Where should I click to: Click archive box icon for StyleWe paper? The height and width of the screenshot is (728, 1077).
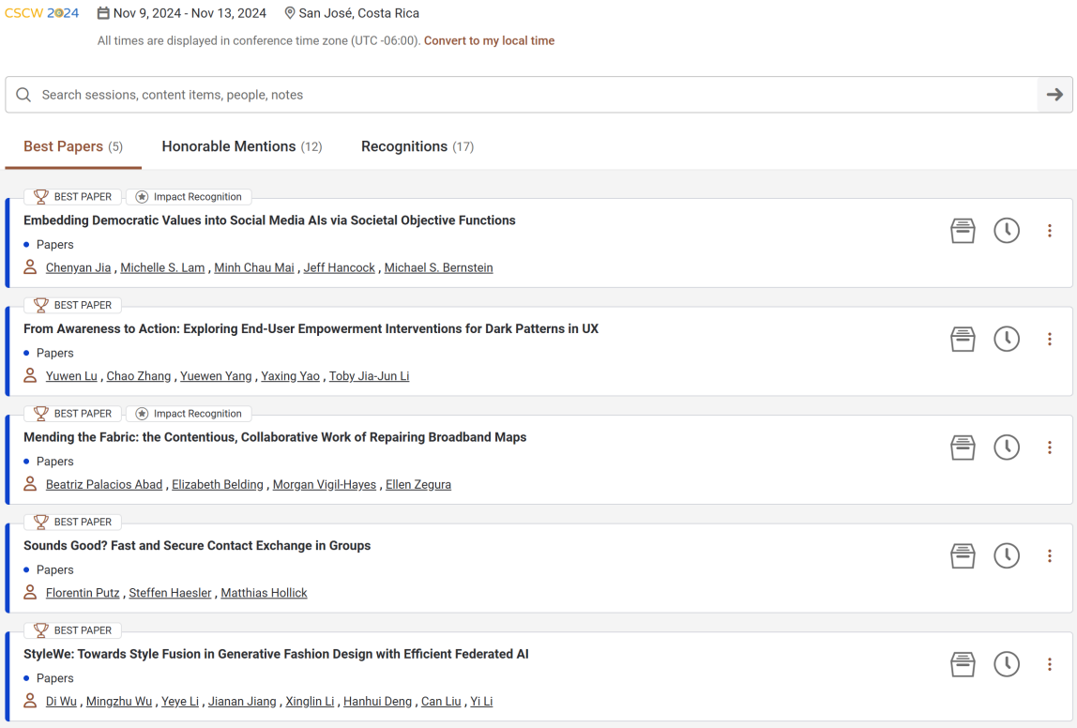pos(963,665)
